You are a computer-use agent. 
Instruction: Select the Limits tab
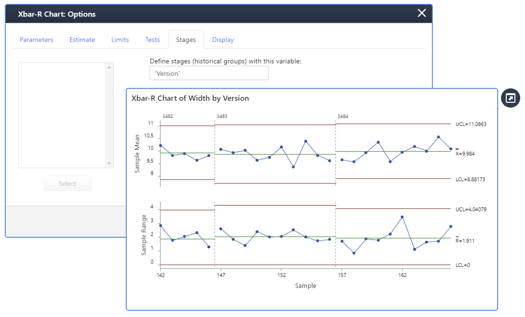point(119,39)
